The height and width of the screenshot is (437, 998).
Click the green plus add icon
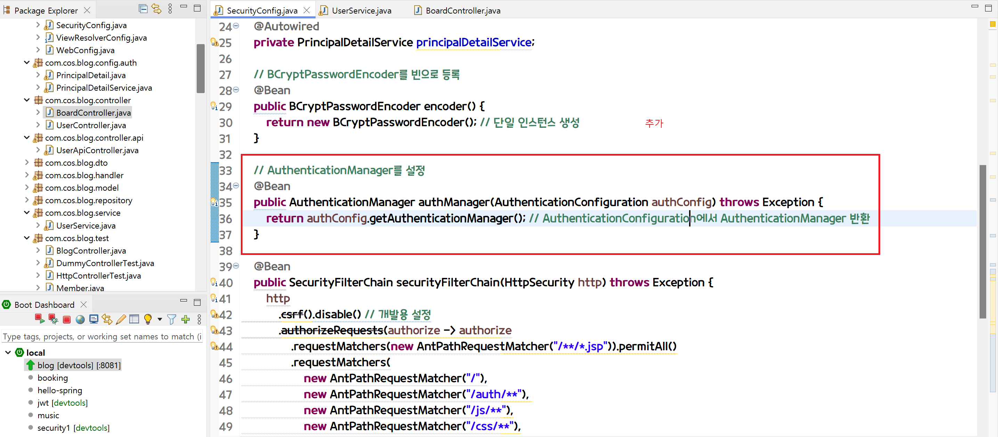click(186, 319)
